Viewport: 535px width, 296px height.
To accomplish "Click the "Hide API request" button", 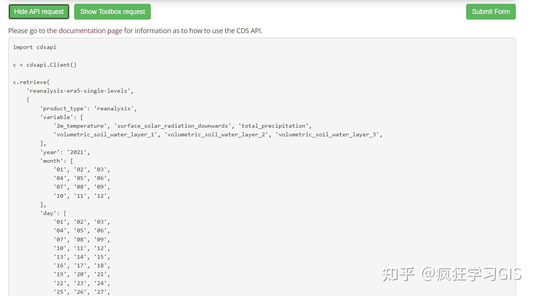I will pyautogui.click(x=39, y=12).
